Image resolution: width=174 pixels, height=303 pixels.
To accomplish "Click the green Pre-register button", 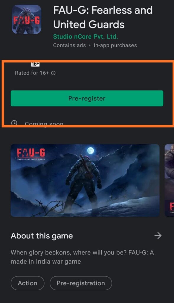I will pos(87,98).
